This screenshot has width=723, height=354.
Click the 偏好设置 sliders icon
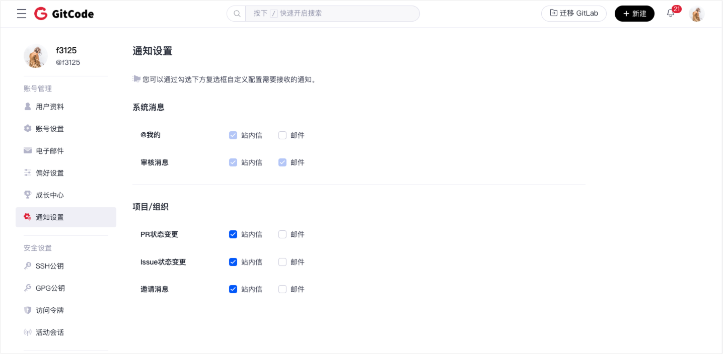tap(28, 173)
